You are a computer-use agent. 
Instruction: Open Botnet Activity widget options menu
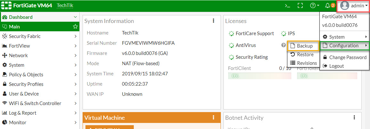tap(354, 117)
